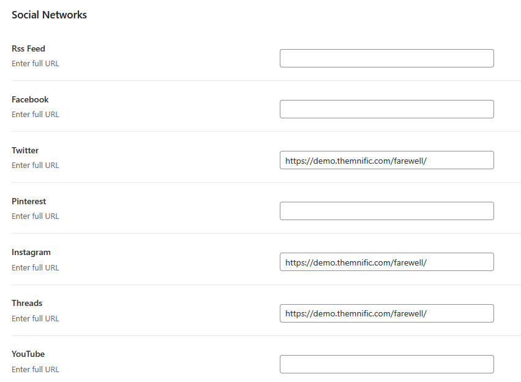
Task: Click the Pinterest label
Action: click(29, 201)
